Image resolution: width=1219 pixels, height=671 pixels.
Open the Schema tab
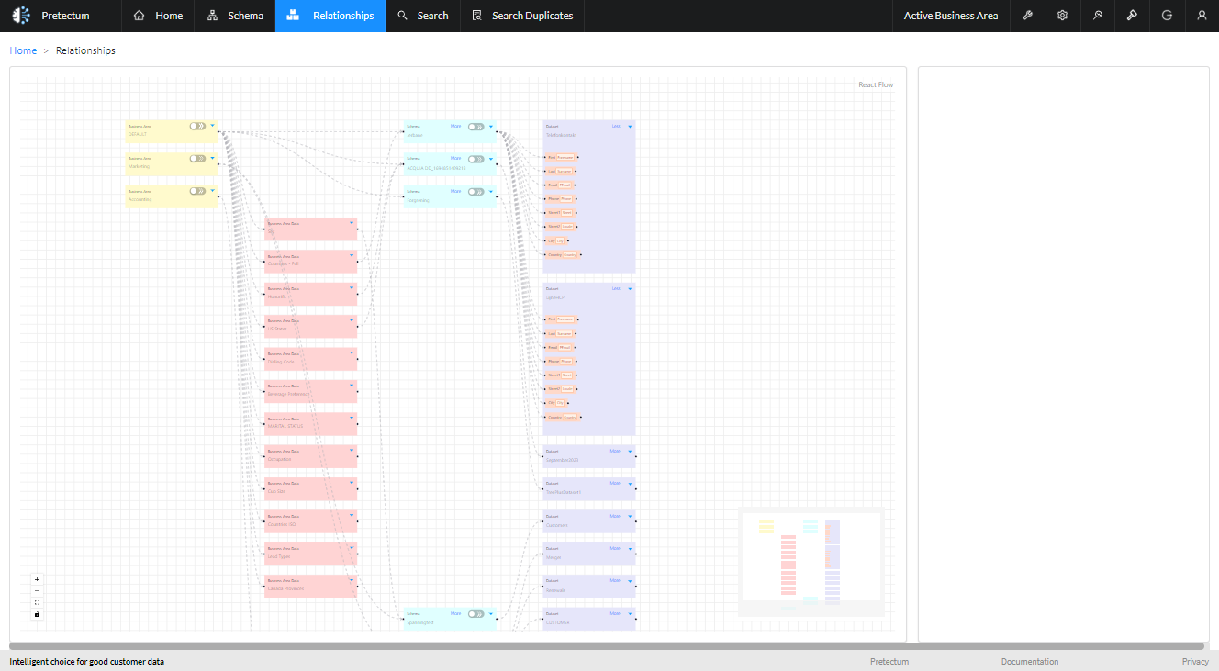coord(235,16)
